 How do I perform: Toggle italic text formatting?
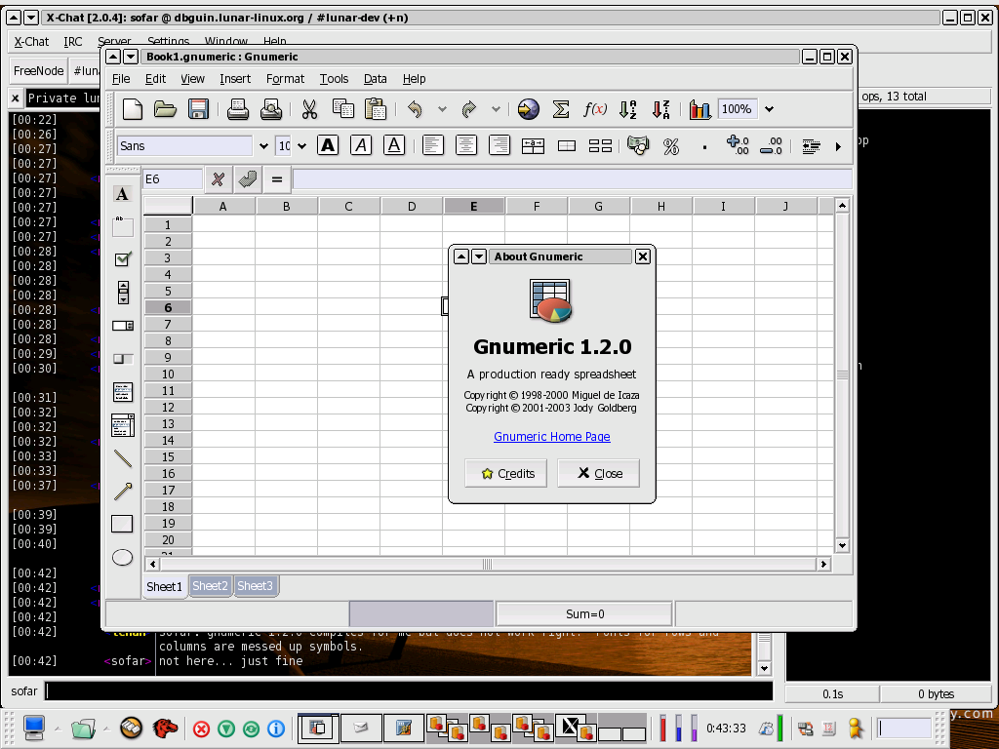(361, 145)
